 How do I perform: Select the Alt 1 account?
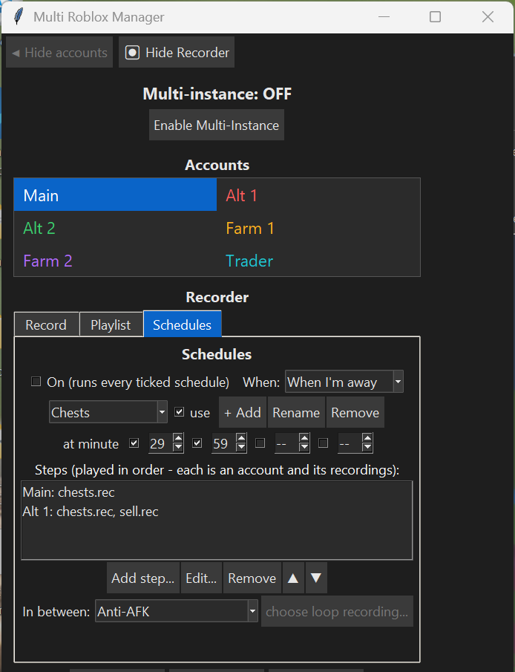[318, 195]
